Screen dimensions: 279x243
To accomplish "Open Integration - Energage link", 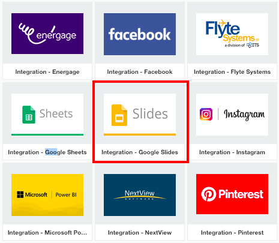I will coord(47,72).
